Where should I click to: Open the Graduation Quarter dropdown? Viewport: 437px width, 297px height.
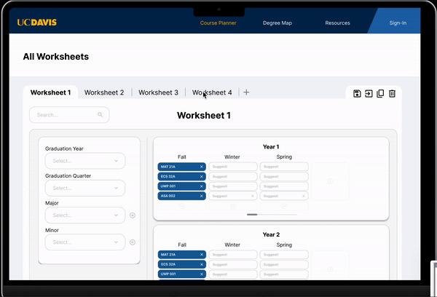85,188
